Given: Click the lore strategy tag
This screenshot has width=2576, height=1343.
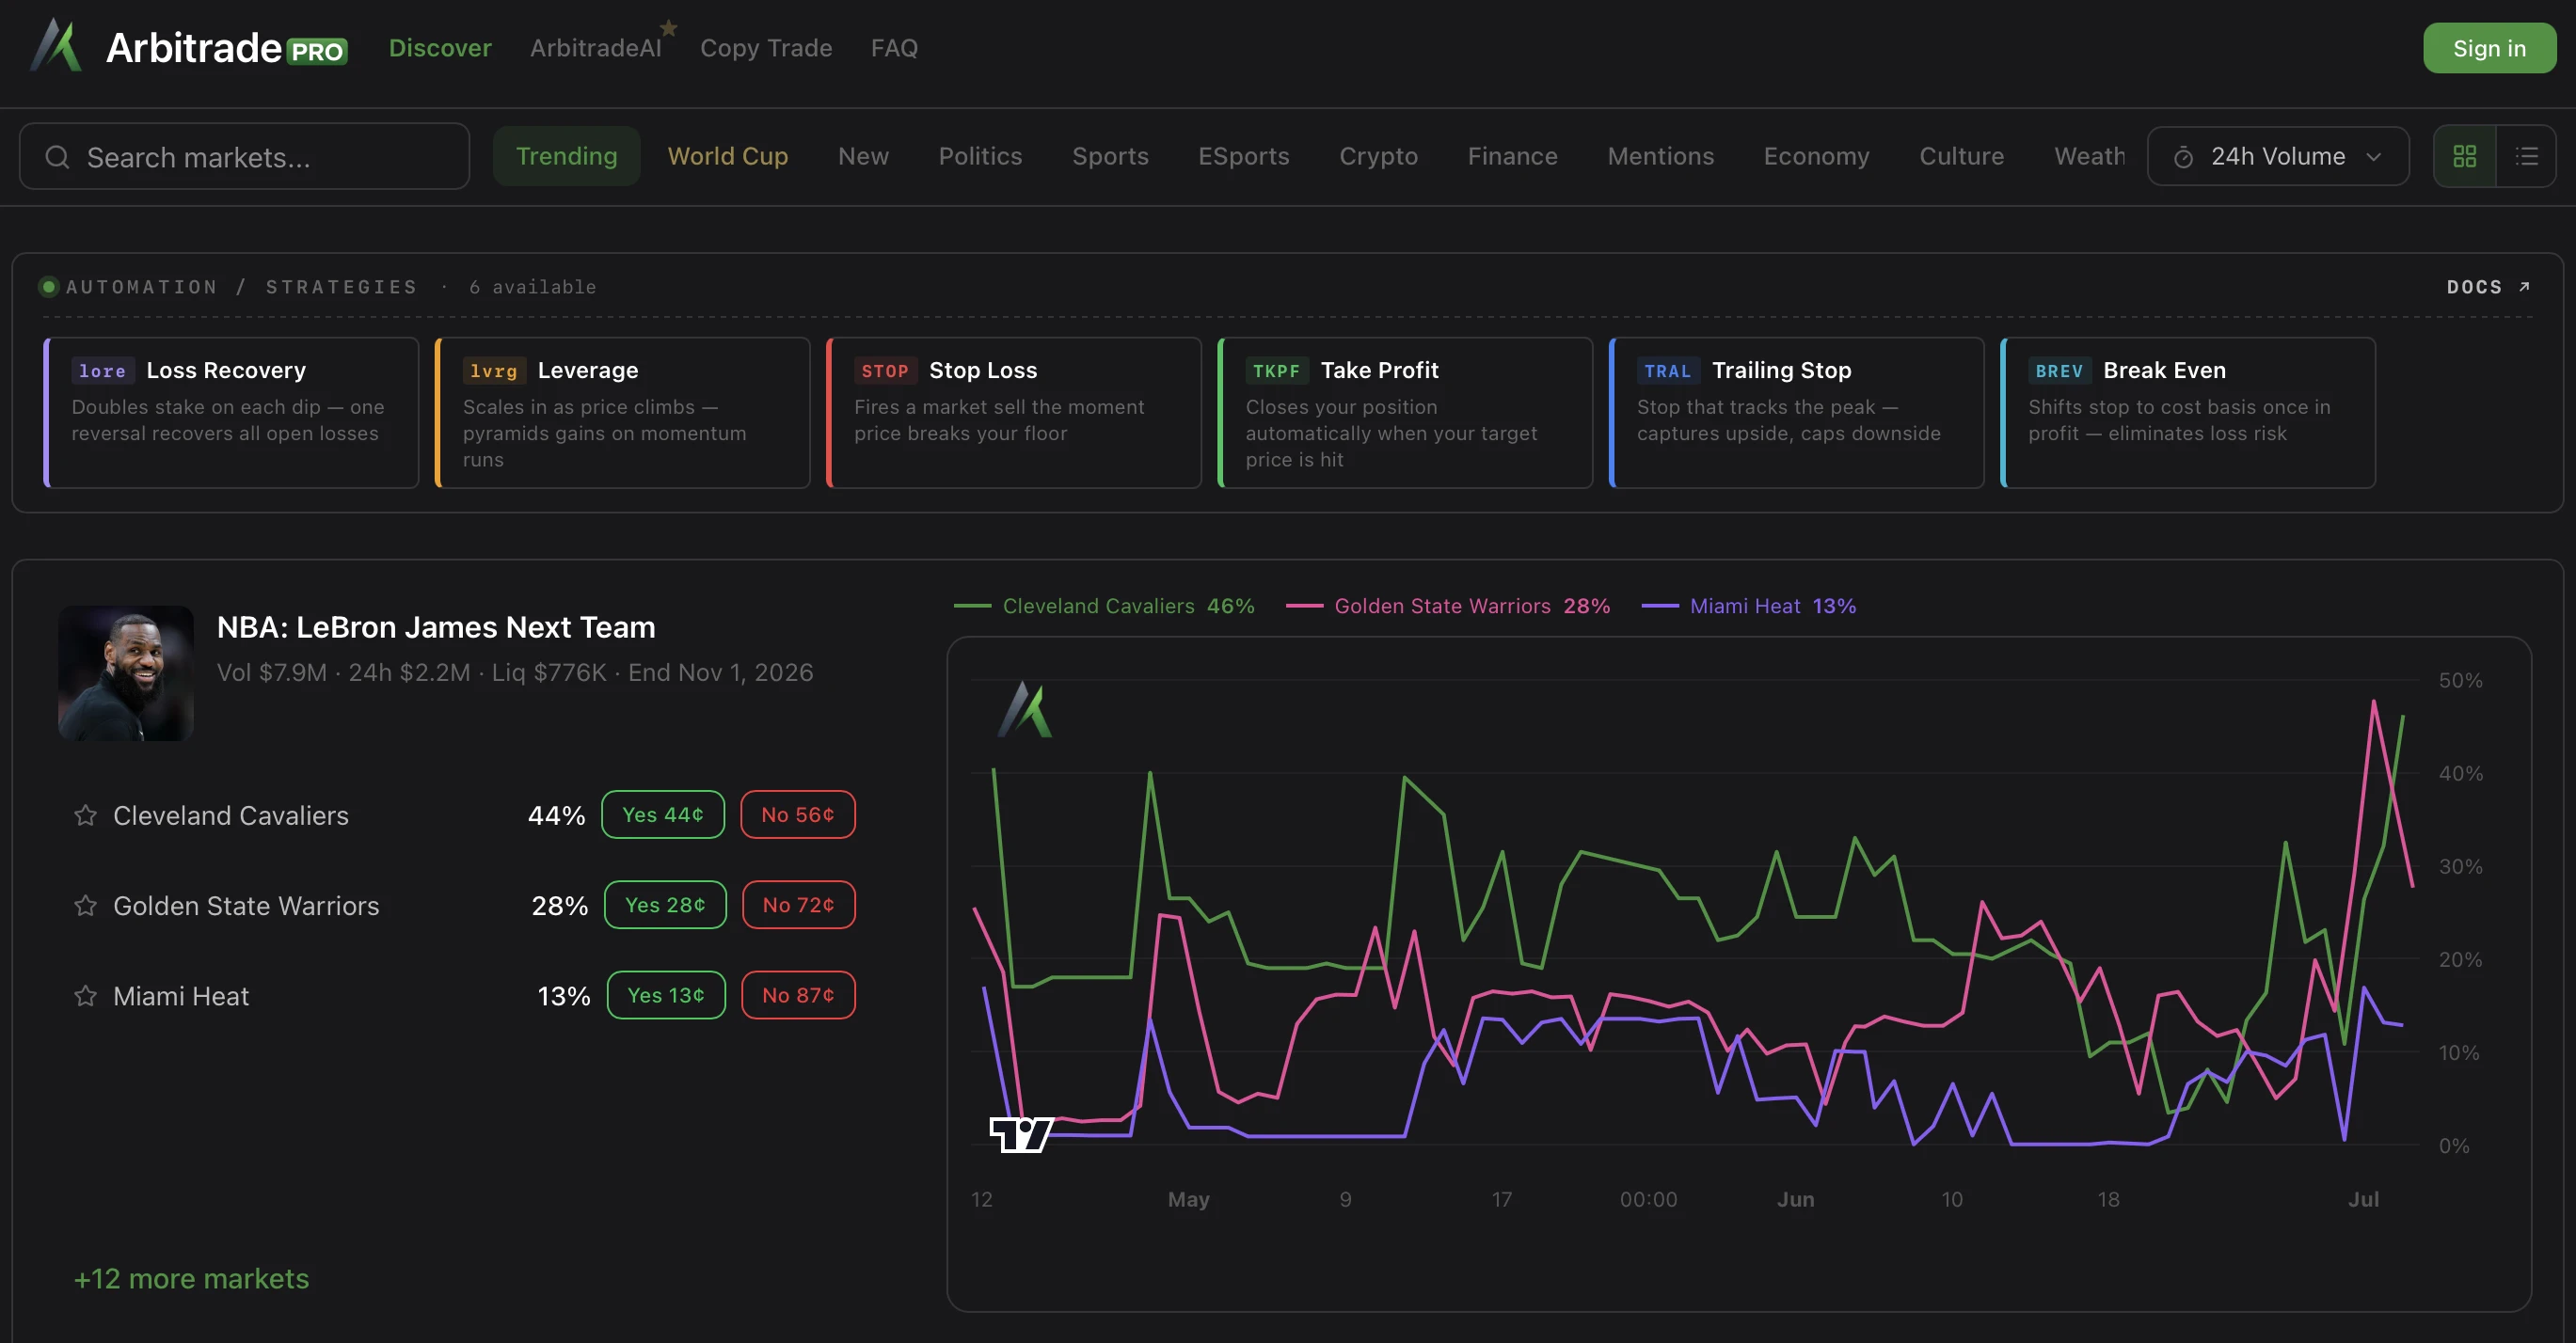Looking at the screenshot, I should click(x=102, y=371).
